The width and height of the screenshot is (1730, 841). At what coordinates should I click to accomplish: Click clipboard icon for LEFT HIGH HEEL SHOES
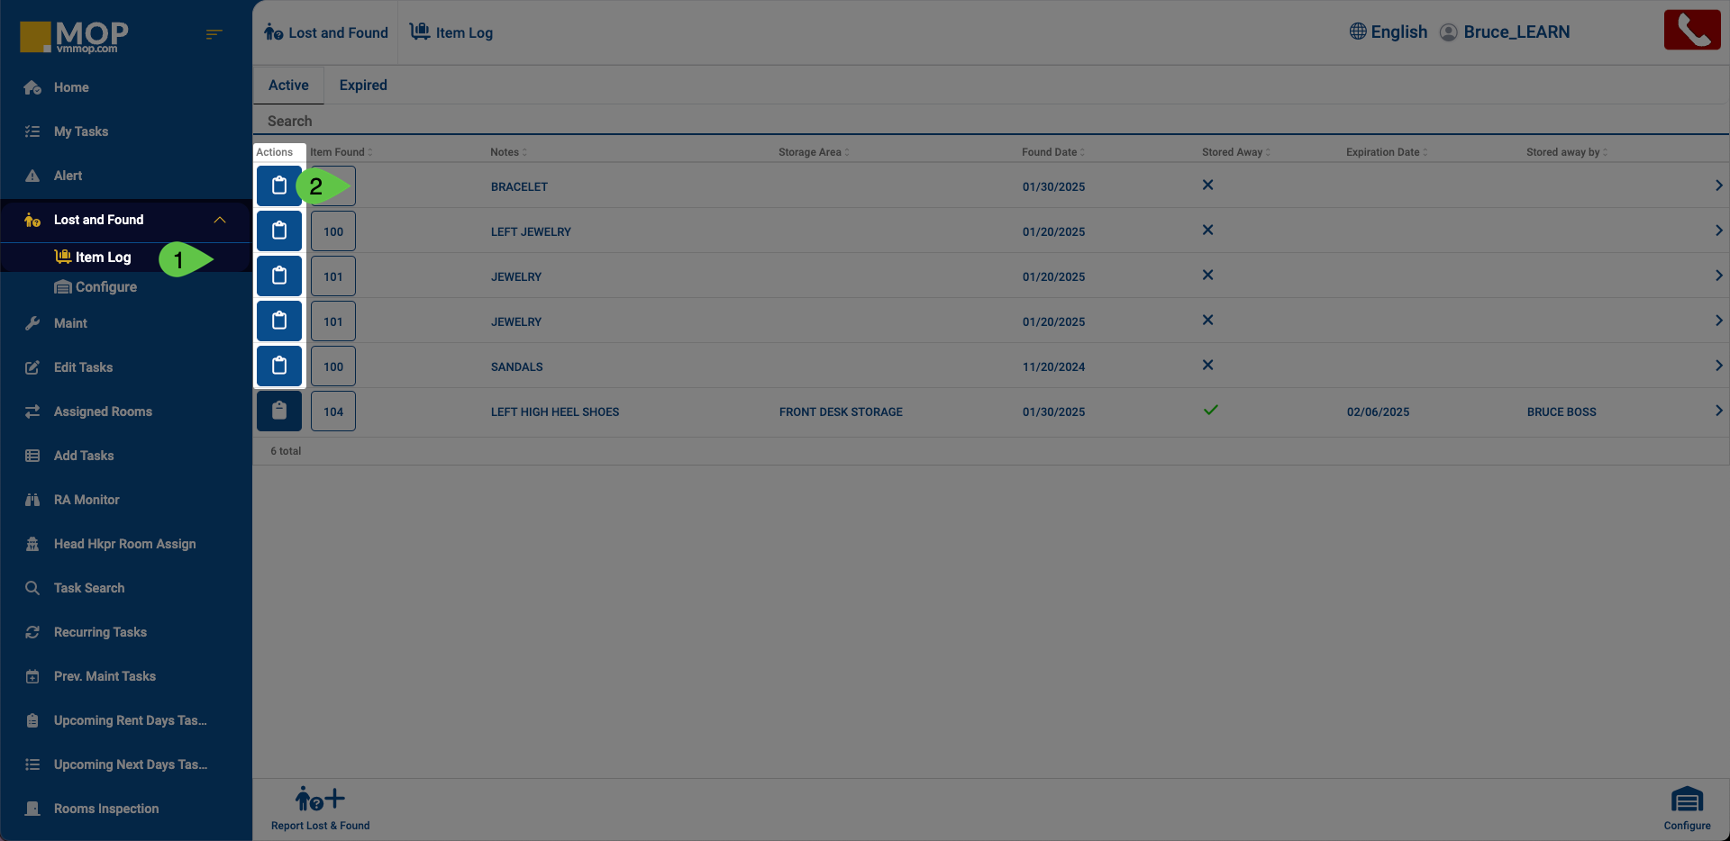[x=279, y=411]
